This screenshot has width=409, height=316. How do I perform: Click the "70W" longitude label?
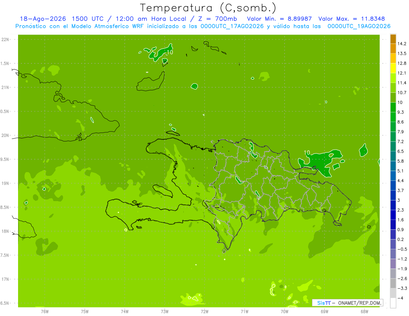click(285, 312)
